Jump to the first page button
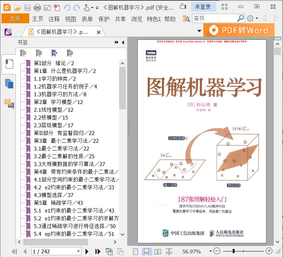Screen dimensions: 283x257 pos(14,251)
